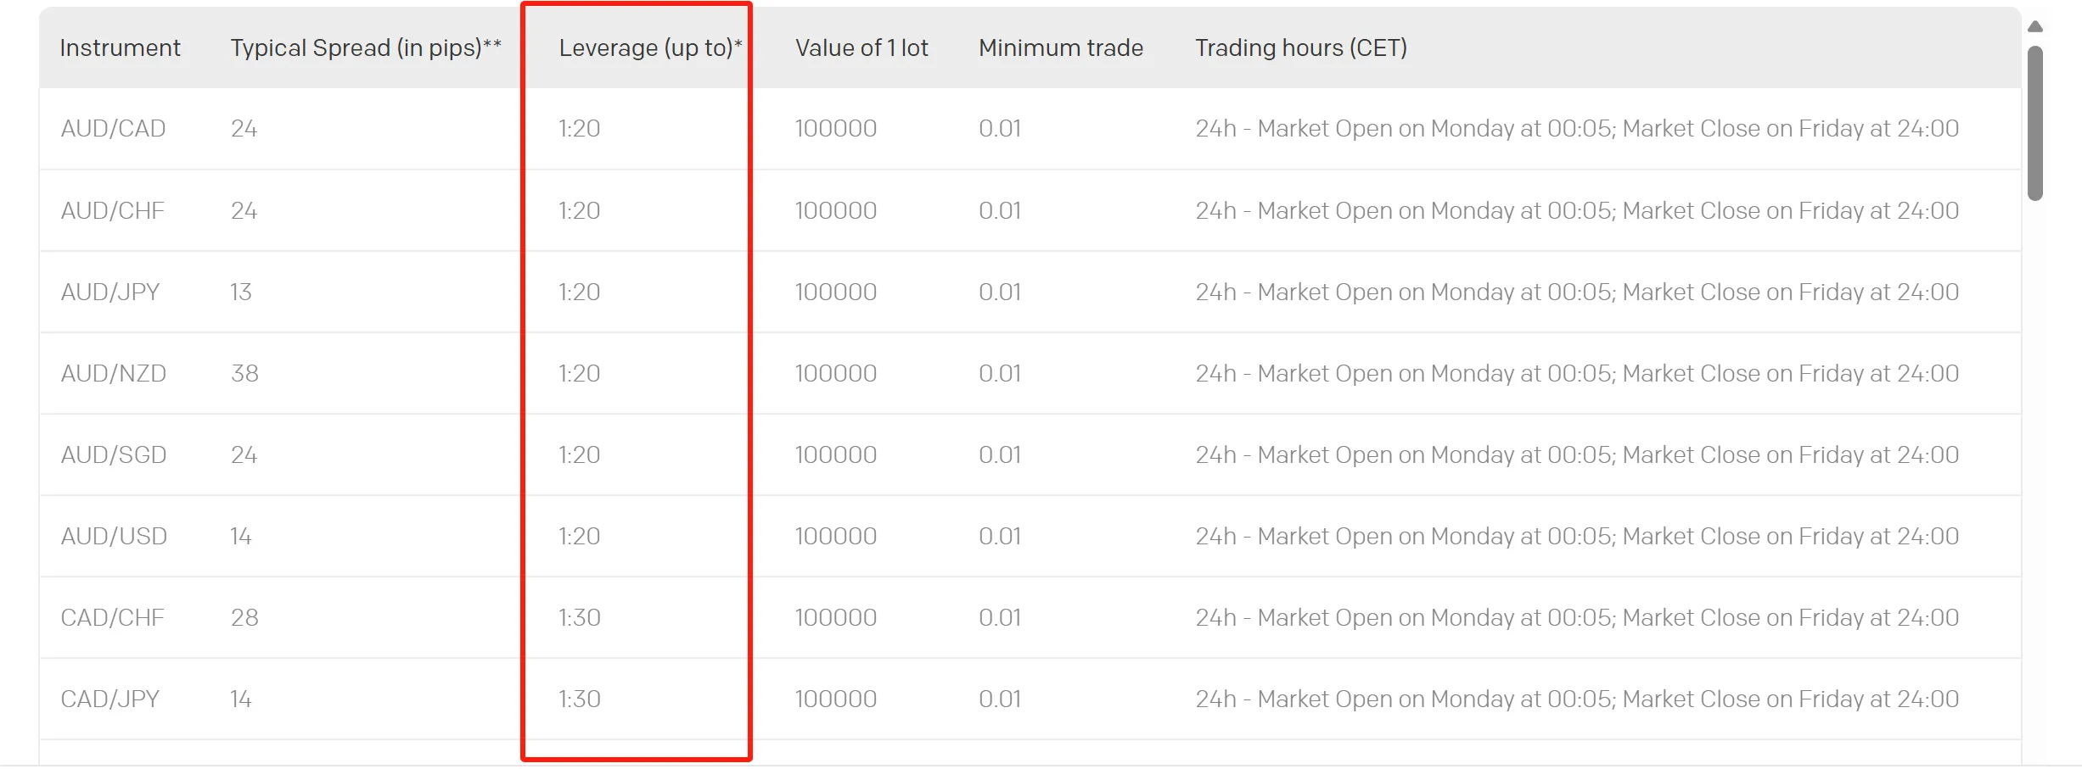Screen dimensions: 2082x769
Task: Click the vertical scrollbar thumb
Action: (x=2035, y=123)
